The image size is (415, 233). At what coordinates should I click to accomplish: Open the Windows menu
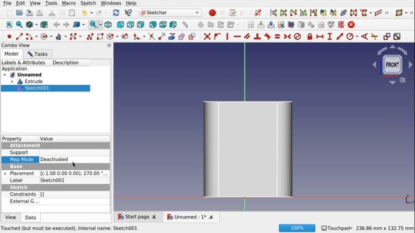click(111, 3)
